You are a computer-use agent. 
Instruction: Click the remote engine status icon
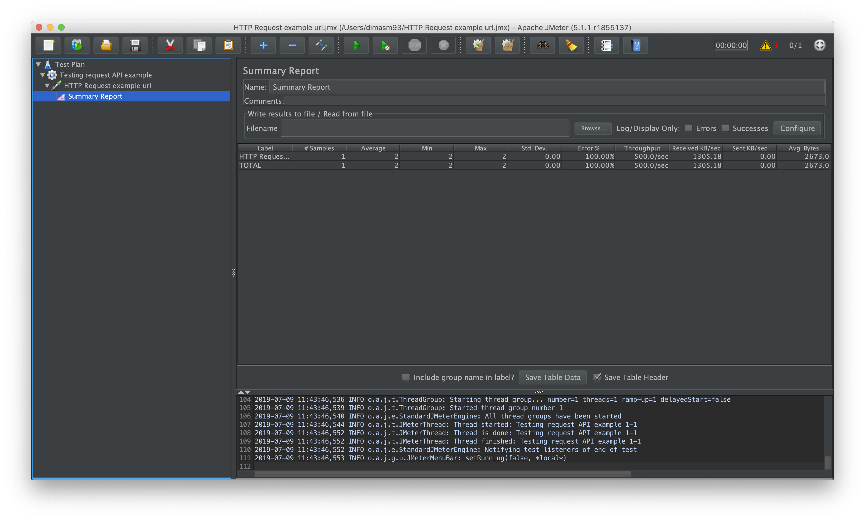pos(820,45)
